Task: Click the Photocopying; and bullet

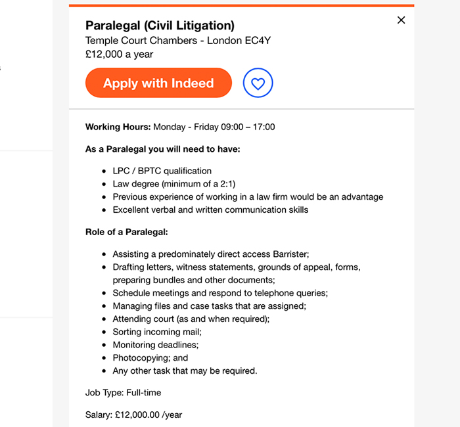Action: pyautogui.click(x=150, y=358)
